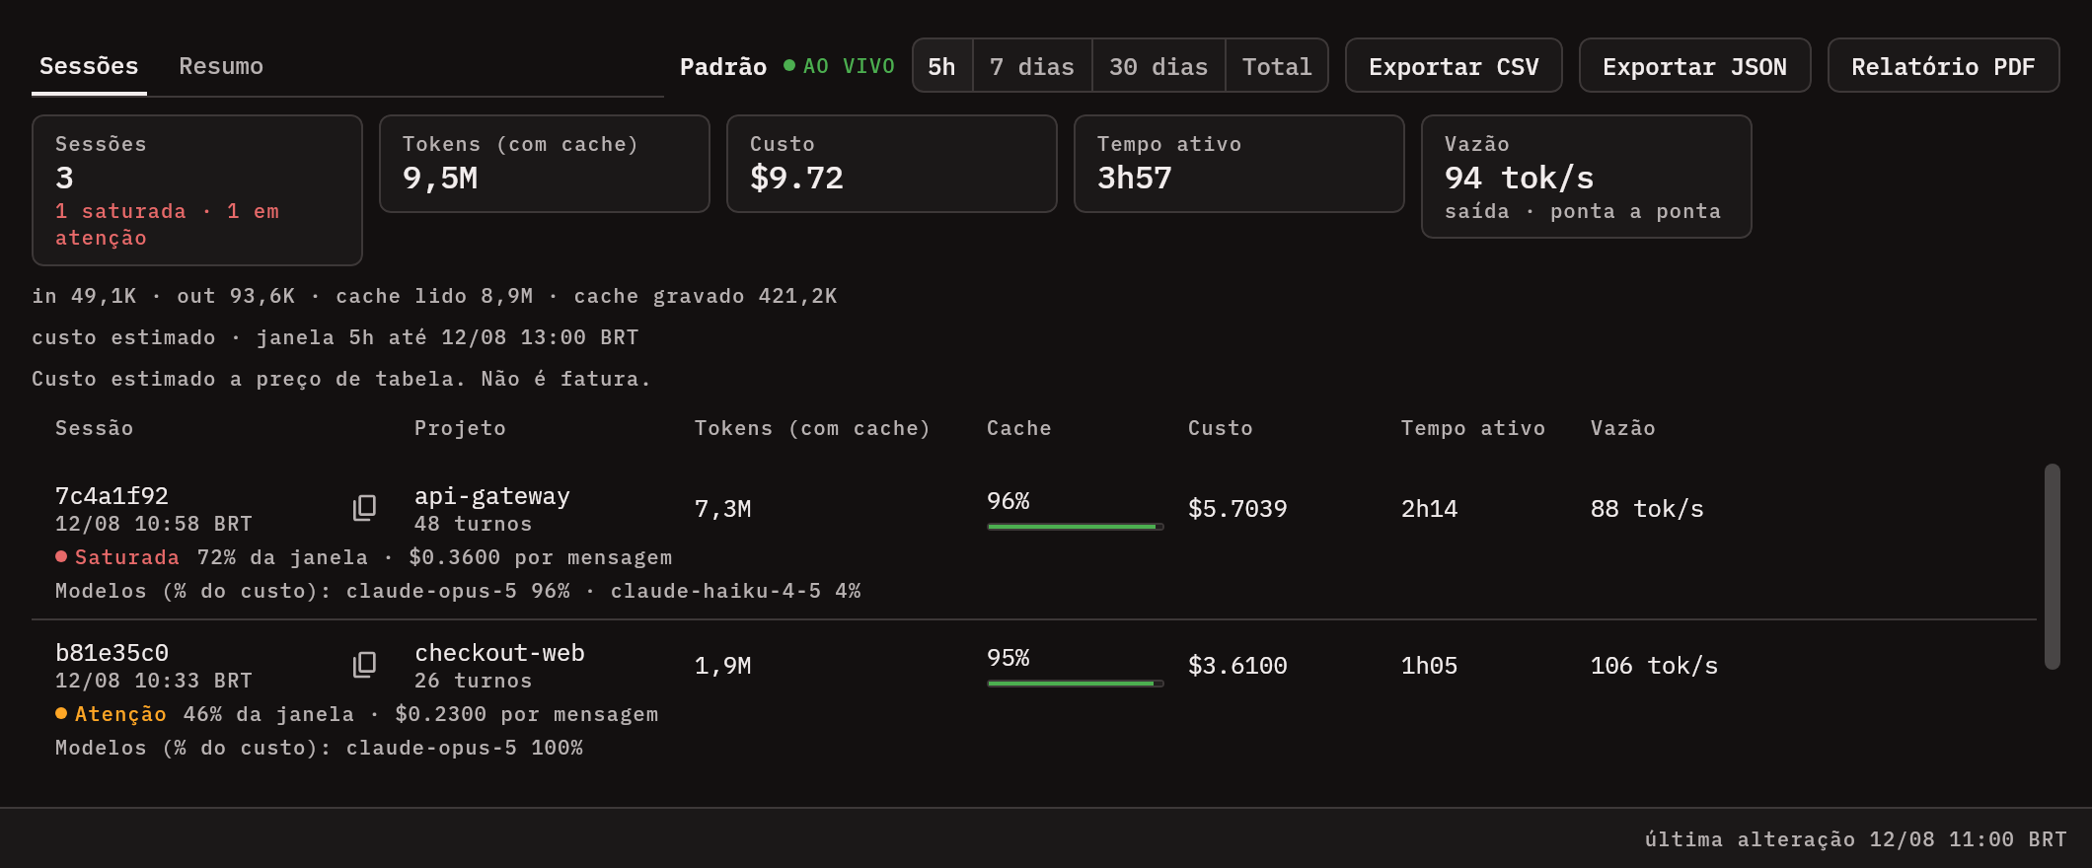Screen dimensions: 2092x868
Task: Select the Total time window
Action: (x=1277, y=66)
